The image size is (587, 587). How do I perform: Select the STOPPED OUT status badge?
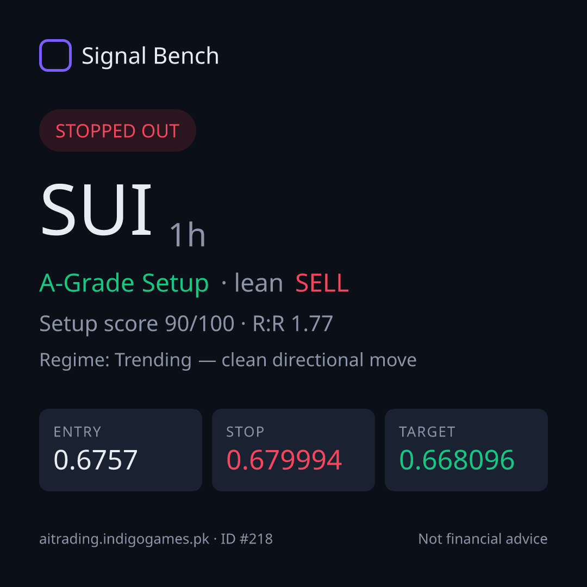point(117,130)
